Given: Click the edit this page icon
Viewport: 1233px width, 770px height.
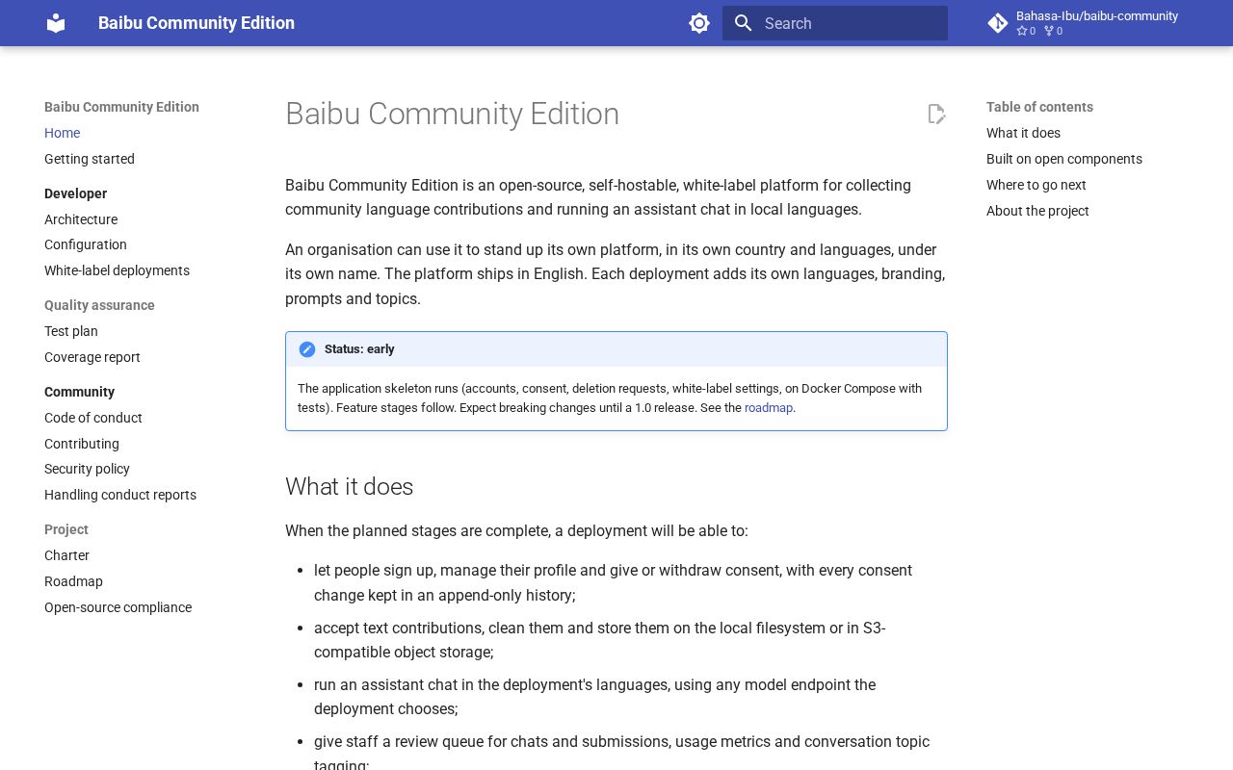Looking at the screenshot, I should 936,114.
